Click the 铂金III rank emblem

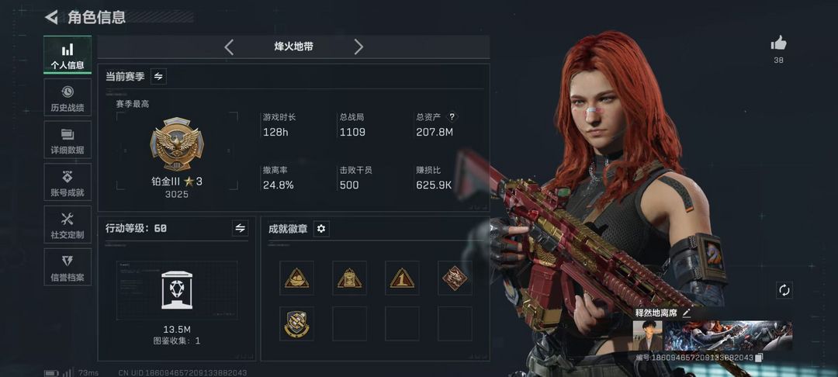(176, 144)
